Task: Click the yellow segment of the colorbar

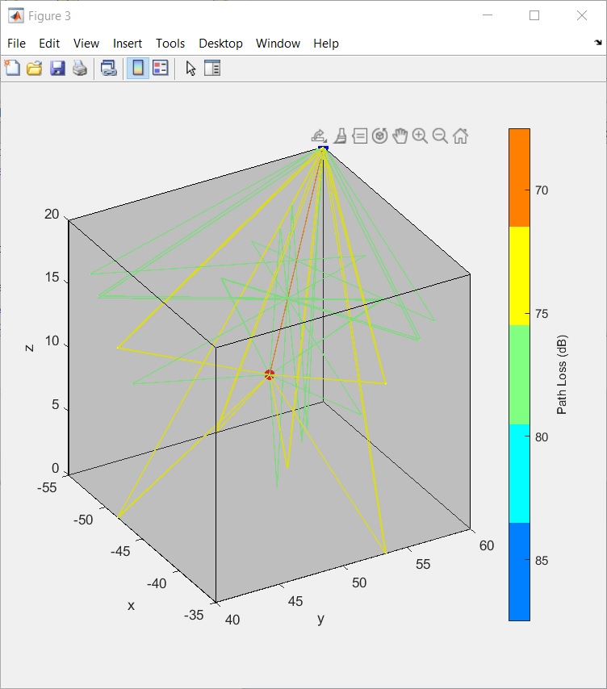Action: click(519, 275)
